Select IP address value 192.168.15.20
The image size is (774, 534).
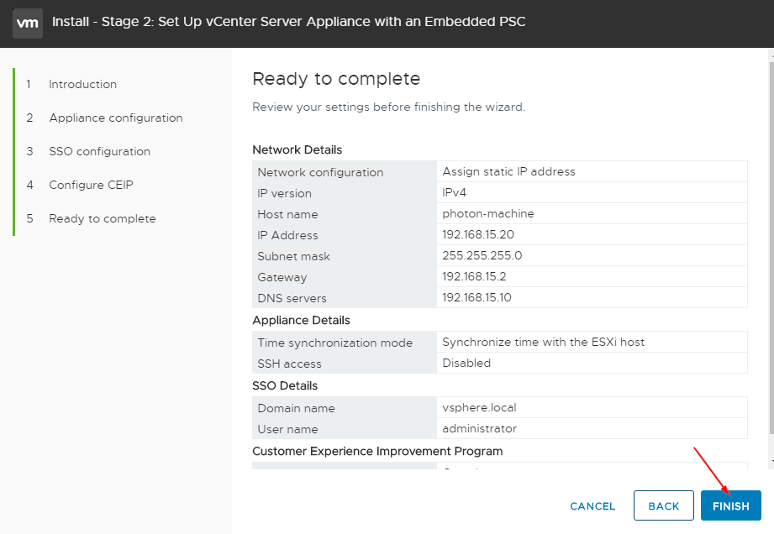pyautogui.click(x=478, y=235)
